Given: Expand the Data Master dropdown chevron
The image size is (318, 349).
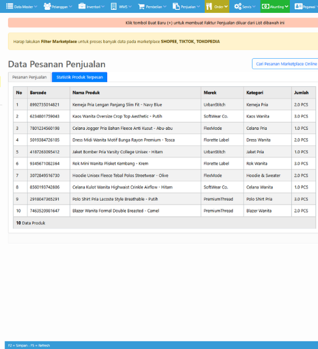Looking at the screenshot, I should (35, 7).
